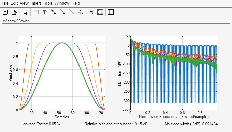Click Mainlobe width (-3dB) 0.021484 readout
Viewport: 232px width, 132px height.
pos(191,124)
